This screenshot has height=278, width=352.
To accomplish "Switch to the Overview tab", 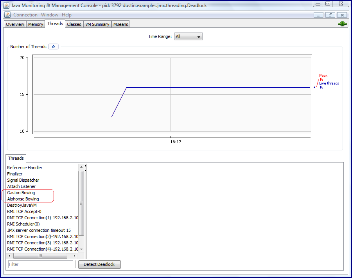I will [x=14, y=24].
